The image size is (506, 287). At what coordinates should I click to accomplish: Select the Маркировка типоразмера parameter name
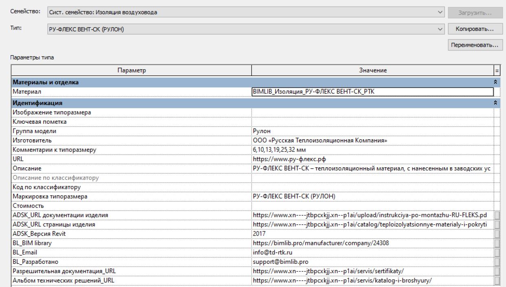(50, 197)
